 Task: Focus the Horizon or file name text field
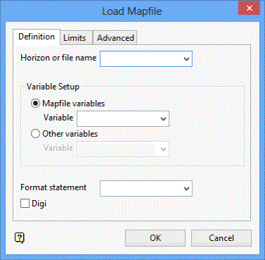point(141,58)
